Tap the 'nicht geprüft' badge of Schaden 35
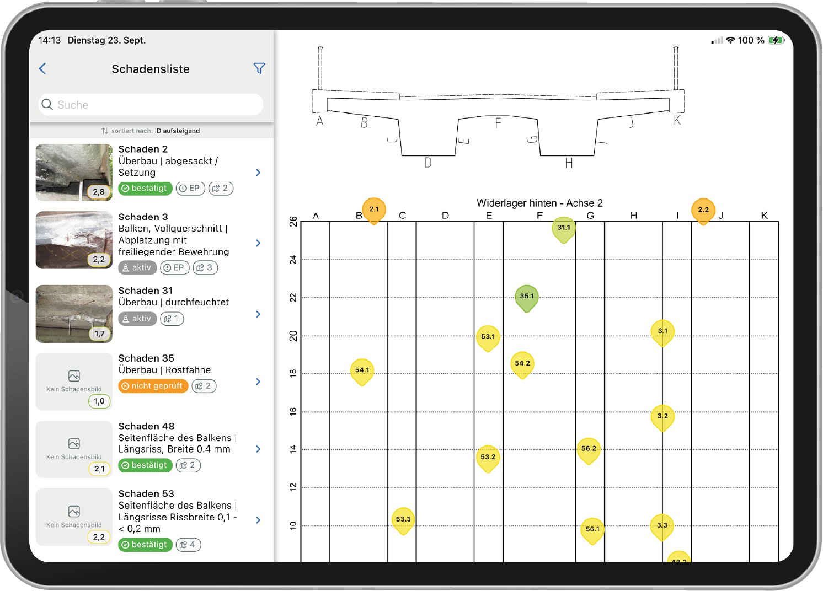 [x=153, y=386]
